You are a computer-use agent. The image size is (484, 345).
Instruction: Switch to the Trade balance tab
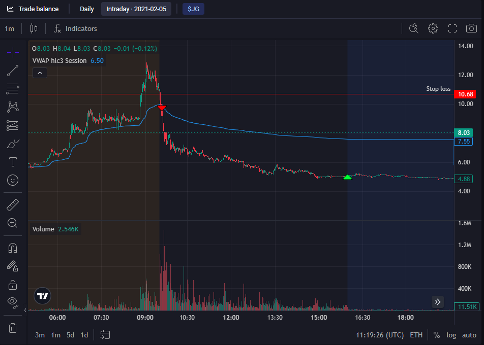pos(33,9)
